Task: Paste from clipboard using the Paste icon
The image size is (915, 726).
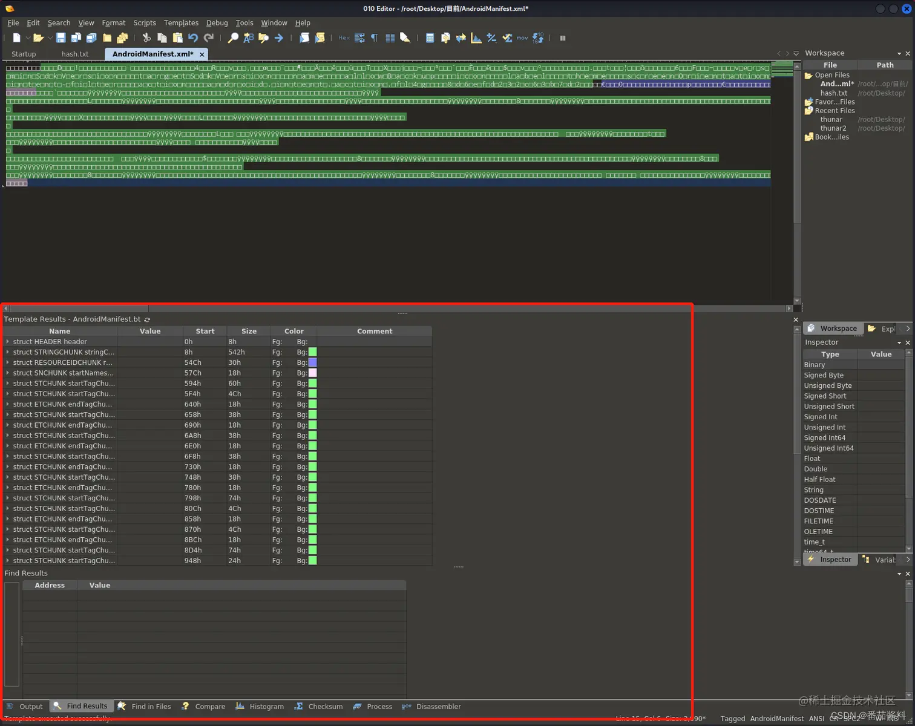Action: coord(177,38)
